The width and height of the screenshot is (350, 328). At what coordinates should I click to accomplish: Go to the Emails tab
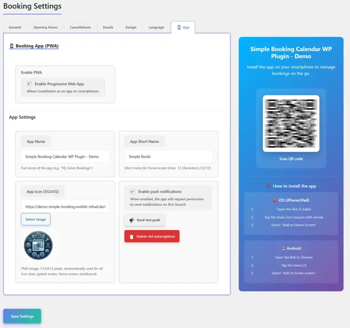click(x=108, y=27)
